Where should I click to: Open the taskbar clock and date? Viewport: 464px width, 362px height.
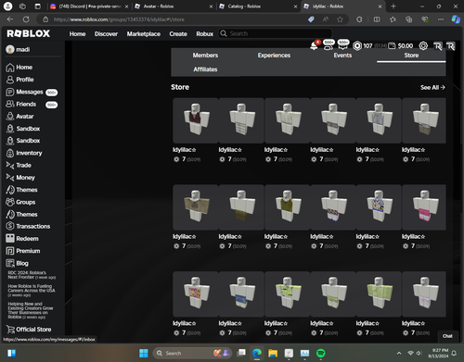[438, 353]
